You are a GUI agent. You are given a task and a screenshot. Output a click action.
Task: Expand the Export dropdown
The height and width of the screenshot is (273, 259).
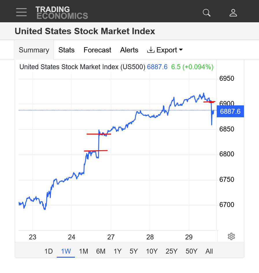click(x=165, y=50)
